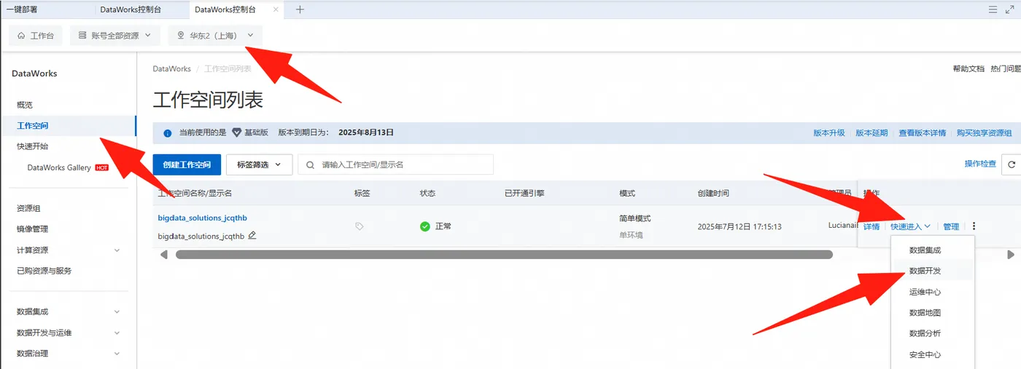The image size is (1021, 369).
Task: Open the 版本延期 link
Action: point(871,133)
